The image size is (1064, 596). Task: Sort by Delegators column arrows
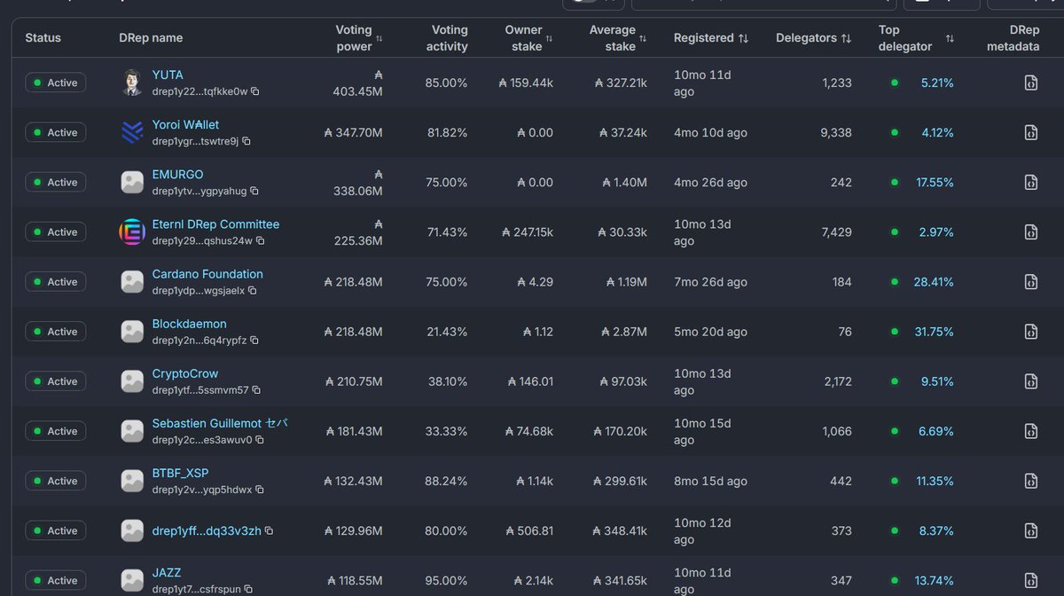click(x=846, y=38)
